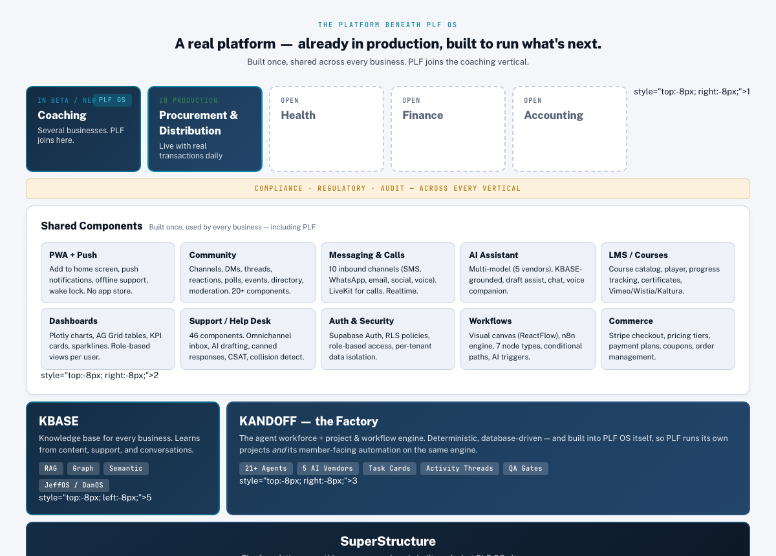Open the Support / Help Desk card

(248, 339)
